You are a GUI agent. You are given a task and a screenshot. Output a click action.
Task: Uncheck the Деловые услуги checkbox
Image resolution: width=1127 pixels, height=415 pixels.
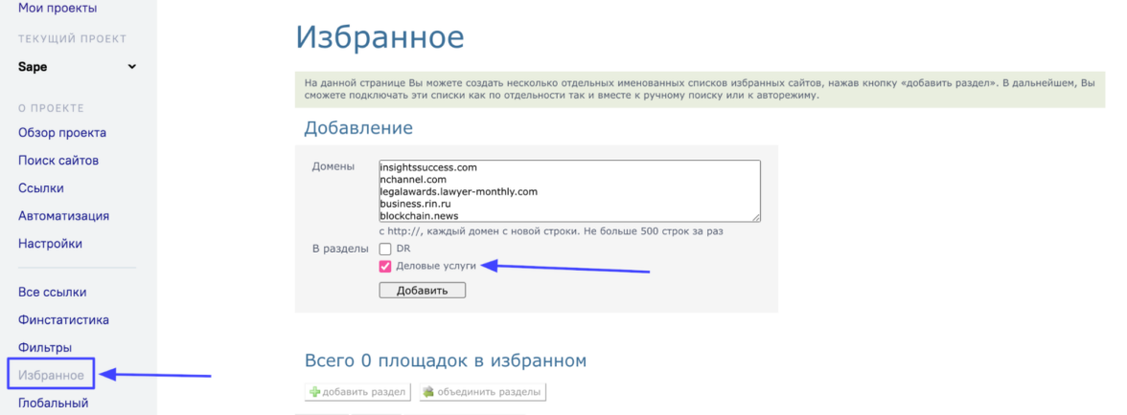[x=385, y=267]
